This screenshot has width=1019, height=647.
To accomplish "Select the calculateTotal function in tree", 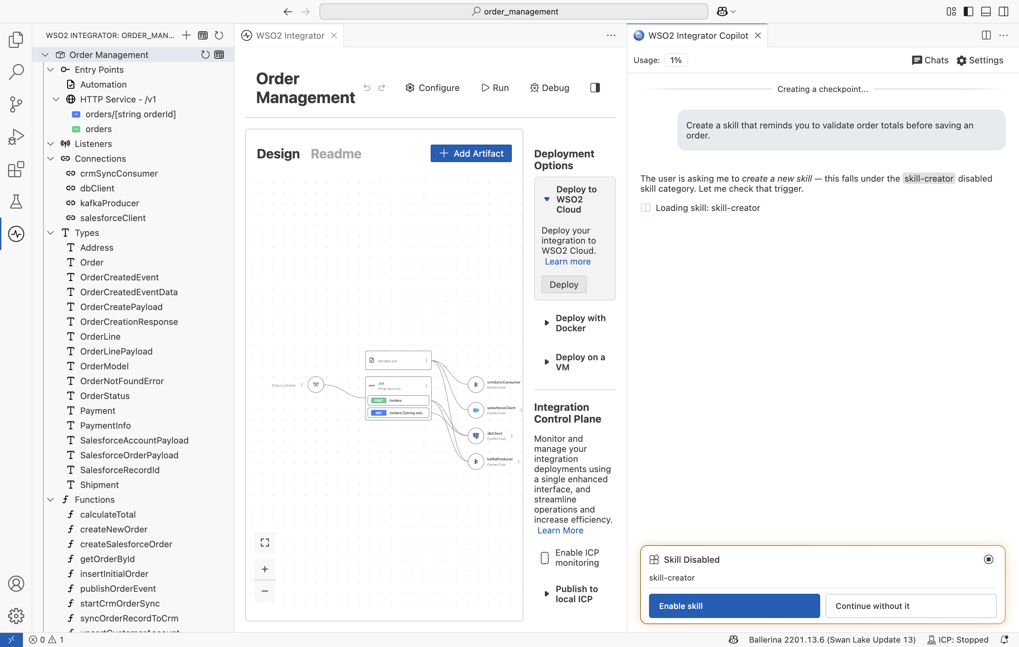I will pyautogui.click(x=108, y=514).
